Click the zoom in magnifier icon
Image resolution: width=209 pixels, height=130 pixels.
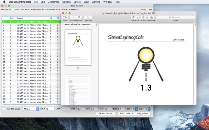(x=79, y=17)
